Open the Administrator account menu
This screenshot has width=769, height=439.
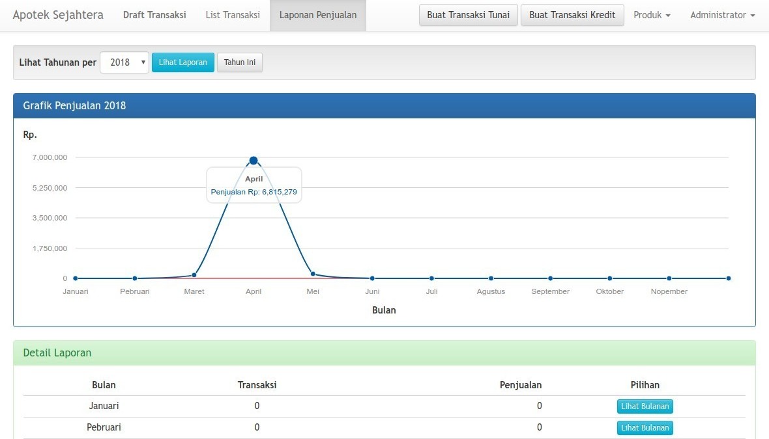[722, 15]
